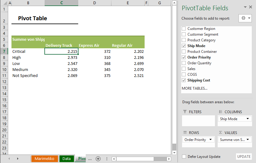
Task: Uncheck the Shipping Cost field
Action: (x=184, y=80)
